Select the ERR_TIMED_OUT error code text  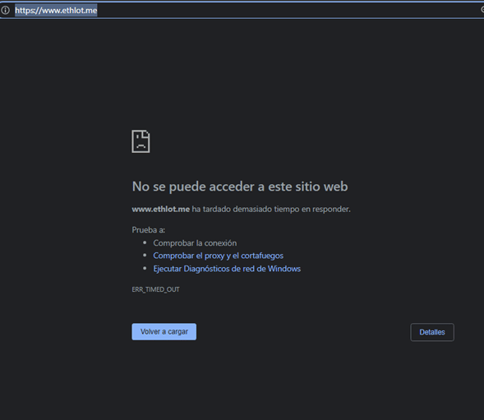[155, 289]
